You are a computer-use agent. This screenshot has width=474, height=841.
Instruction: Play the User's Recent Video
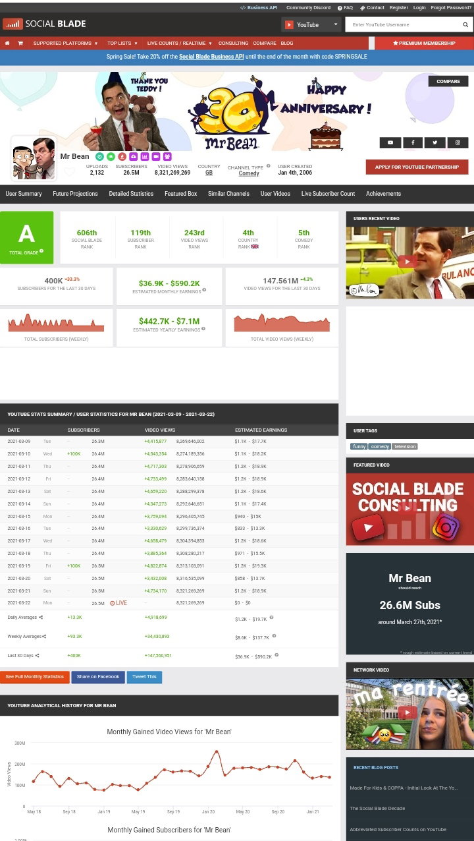coord(408,262)
